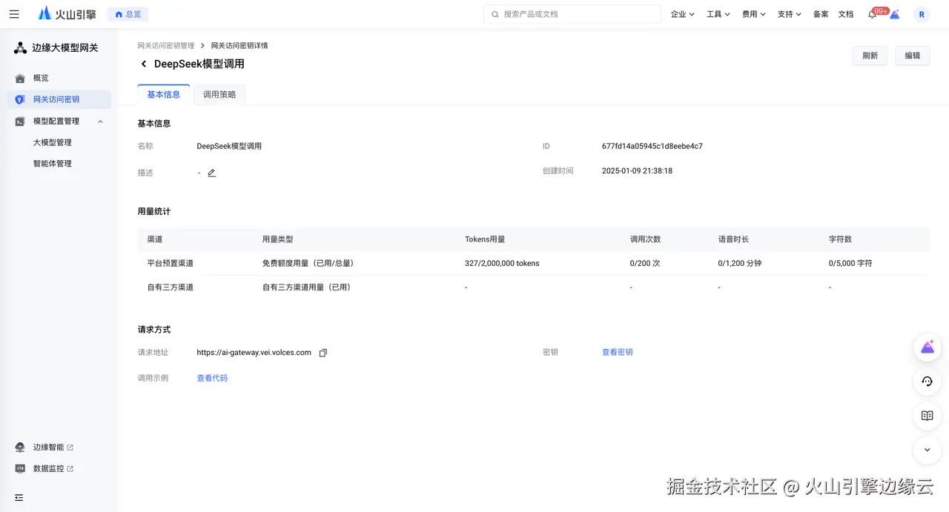
Task: Open the 边缘智能 external link
Action: [x=53, y=448]
